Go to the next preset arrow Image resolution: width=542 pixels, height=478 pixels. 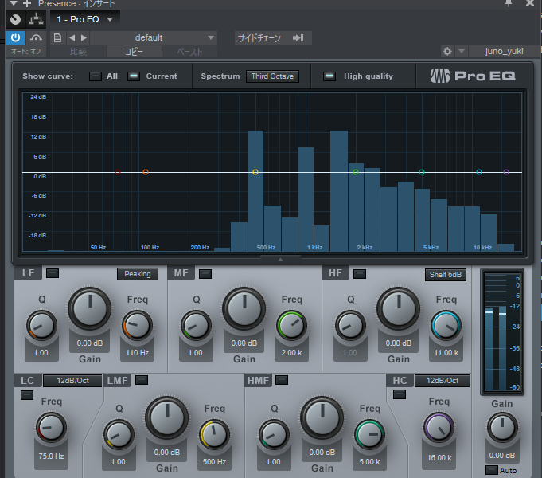pyautogui.click(x=84, y=37)
